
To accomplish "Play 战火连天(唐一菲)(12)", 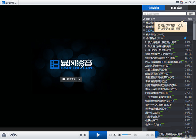I will click(x=157, y=66).
